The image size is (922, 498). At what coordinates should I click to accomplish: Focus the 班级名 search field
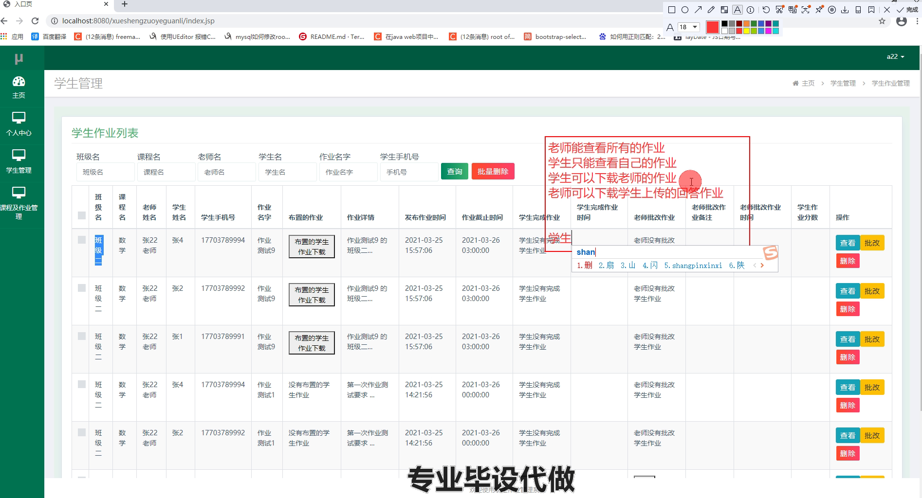click(x=105, y=172)
